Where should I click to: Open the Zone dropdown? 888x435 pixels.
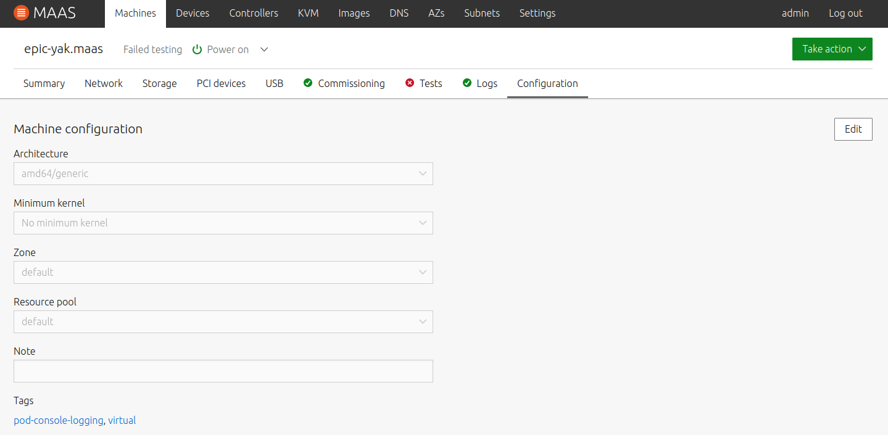click(223, 273)
